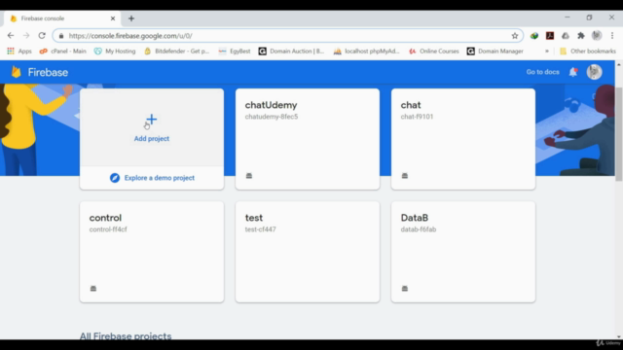Click the database icon on the chat card

coord(405,175)
